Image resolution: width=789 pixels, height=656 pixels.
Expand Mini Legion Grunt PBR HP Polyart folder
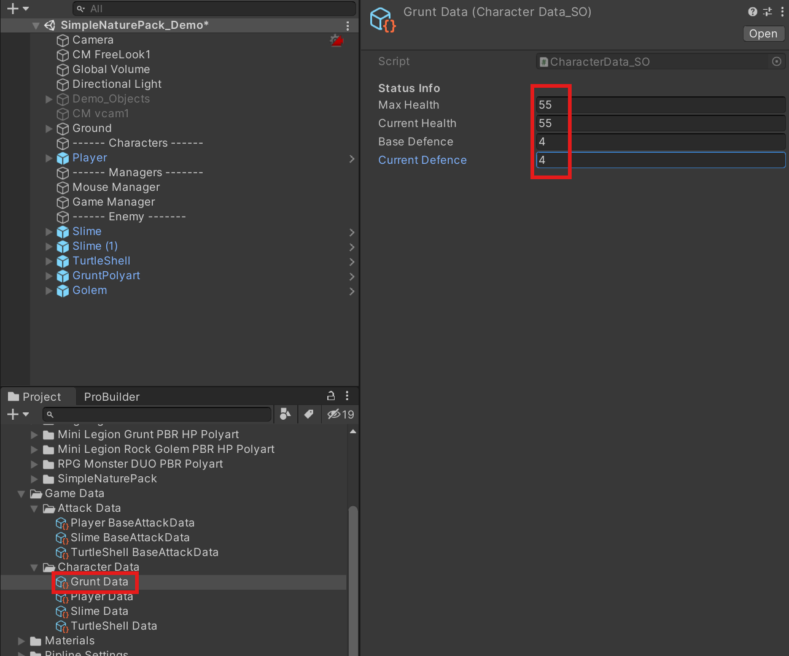(34, 434)
